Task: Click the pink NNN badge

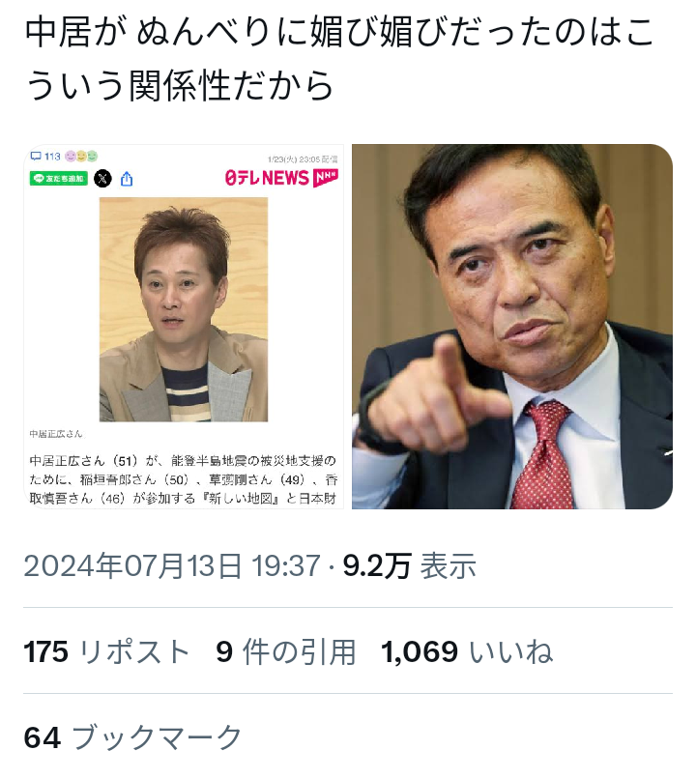Action: click(x=326, y=178)
